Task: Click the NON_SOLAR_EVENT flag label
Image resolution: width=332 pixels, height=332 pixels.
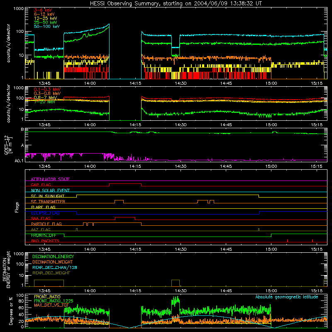Action: click(50, 190)
